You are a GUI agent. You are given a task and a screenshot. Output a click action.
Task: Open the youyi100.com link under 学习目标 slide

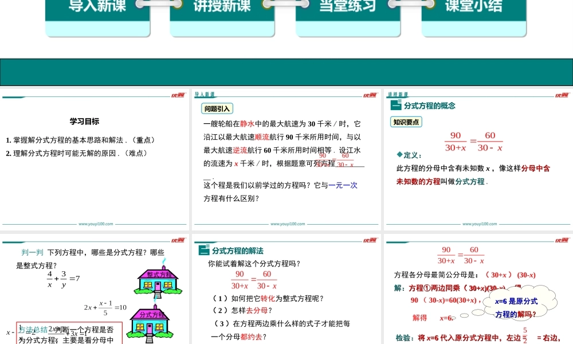(96, 224)
